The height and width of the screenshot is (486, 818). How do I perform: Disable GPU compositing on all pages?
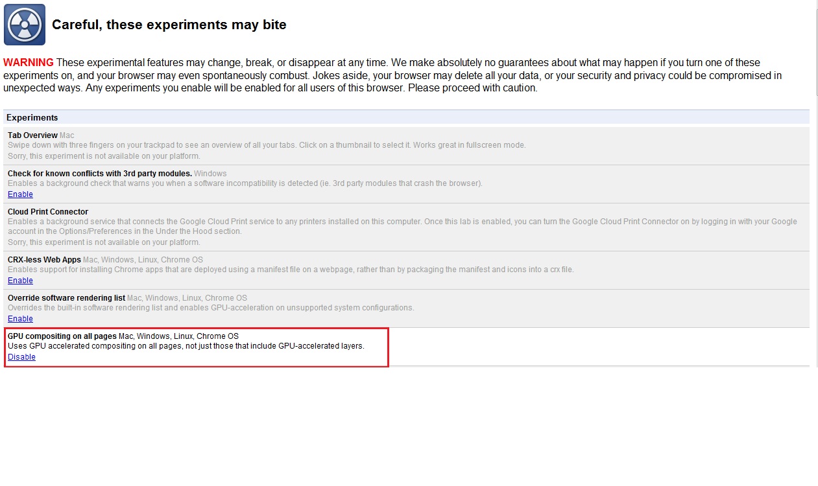[21, 357]
